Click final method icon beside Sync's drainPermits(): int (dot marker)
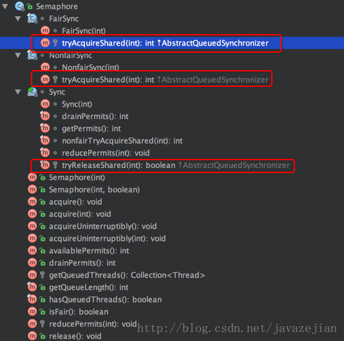The height and width of the screenshot is (341, 344). [45, 116]
